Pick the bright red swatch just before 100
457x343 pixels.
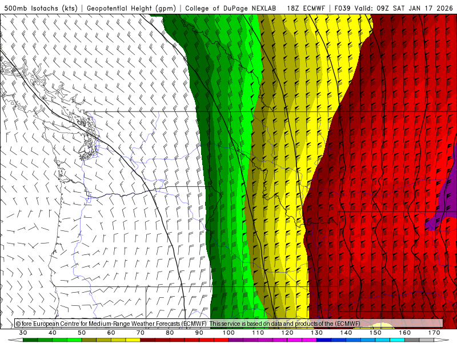pyautogui.click(x=221, y=340)
